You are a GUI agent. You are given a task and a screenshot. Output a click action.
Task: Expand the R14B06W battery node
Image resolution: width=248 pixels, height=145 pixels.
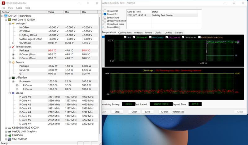6,135
